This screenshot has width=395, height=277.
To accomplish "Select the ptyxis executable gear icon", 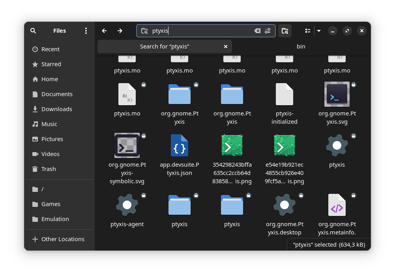I will (x=337, y=145).
